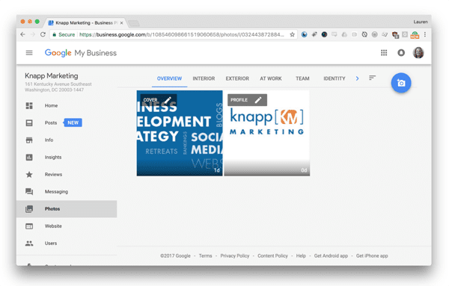Click the Insights chart icon
449x286 pixels.
(x=29, y=157)
